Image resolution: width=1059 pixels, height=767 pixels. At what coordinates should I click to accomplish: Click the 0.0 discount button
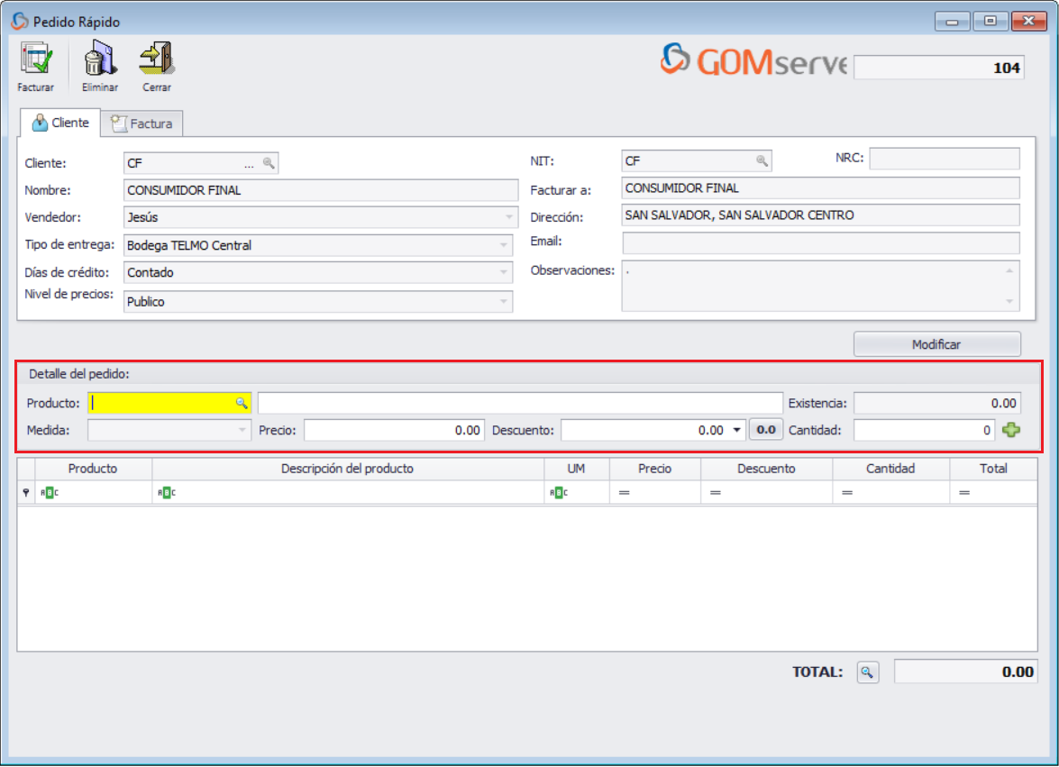tap(766, 430)
